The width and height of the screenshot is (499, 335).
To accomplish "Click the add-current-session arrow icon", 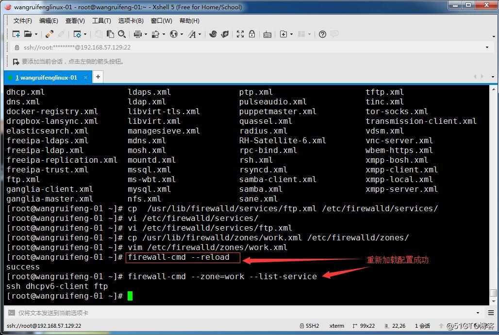I will pyautogui.click(x=16, y=62).
